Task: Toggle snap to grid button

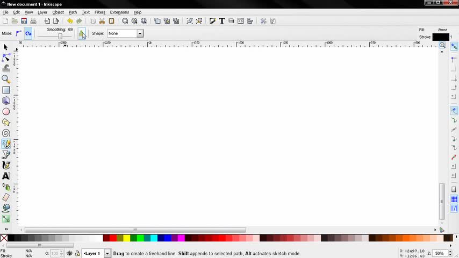Action: click(454, 199)
